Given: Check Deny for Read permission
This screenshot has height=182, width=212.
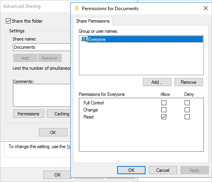Looking at the screenshot, I should tap(187, 117).
